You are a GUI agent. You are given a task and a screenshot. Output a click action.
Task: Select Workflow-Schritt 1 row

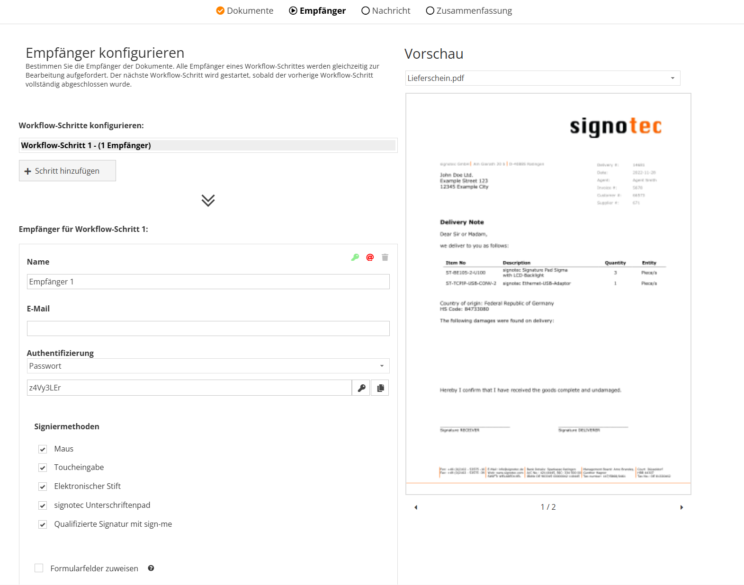[x=207, y=145]
